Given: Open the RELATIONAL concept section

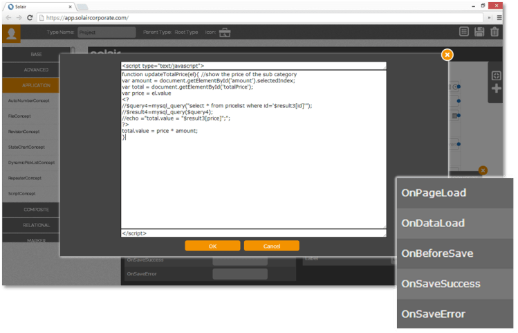Looking at the screenshot, I should [x=31, y=225].
